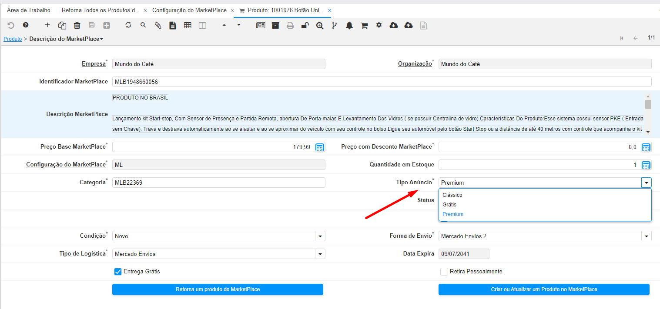Uncheck the Entrega Grátis checkbox
This screenshot has height=309, width=660.
(117, 272)
